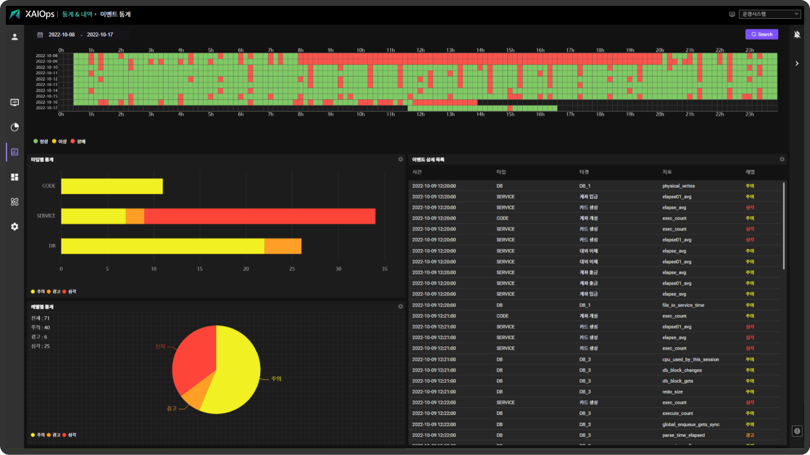
Task: Select the parse_time_elapsed row
Action: [595, 435]
